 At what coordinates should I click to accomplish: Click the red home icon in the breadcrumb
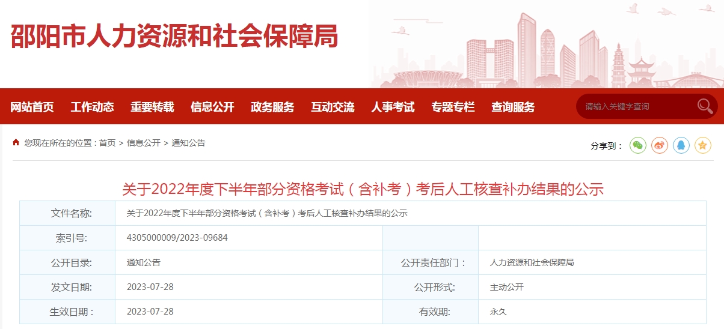[16, 142]
